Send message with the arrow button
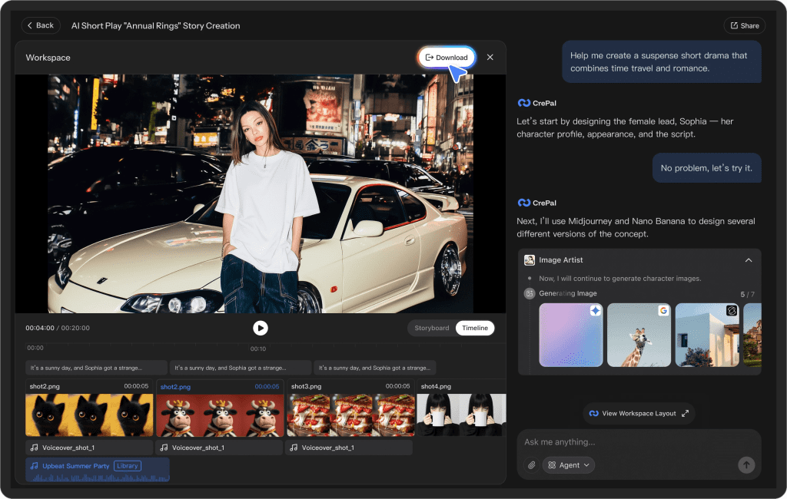Screen dimensions: 787x499 [745, 464]
